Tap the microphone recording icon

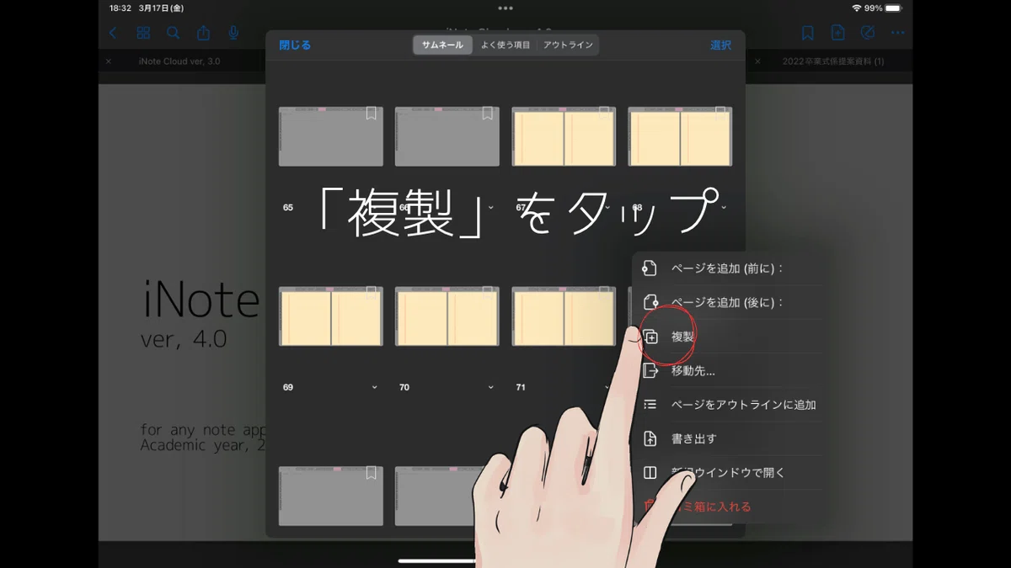pyautogui.click(x=233, y=33)
